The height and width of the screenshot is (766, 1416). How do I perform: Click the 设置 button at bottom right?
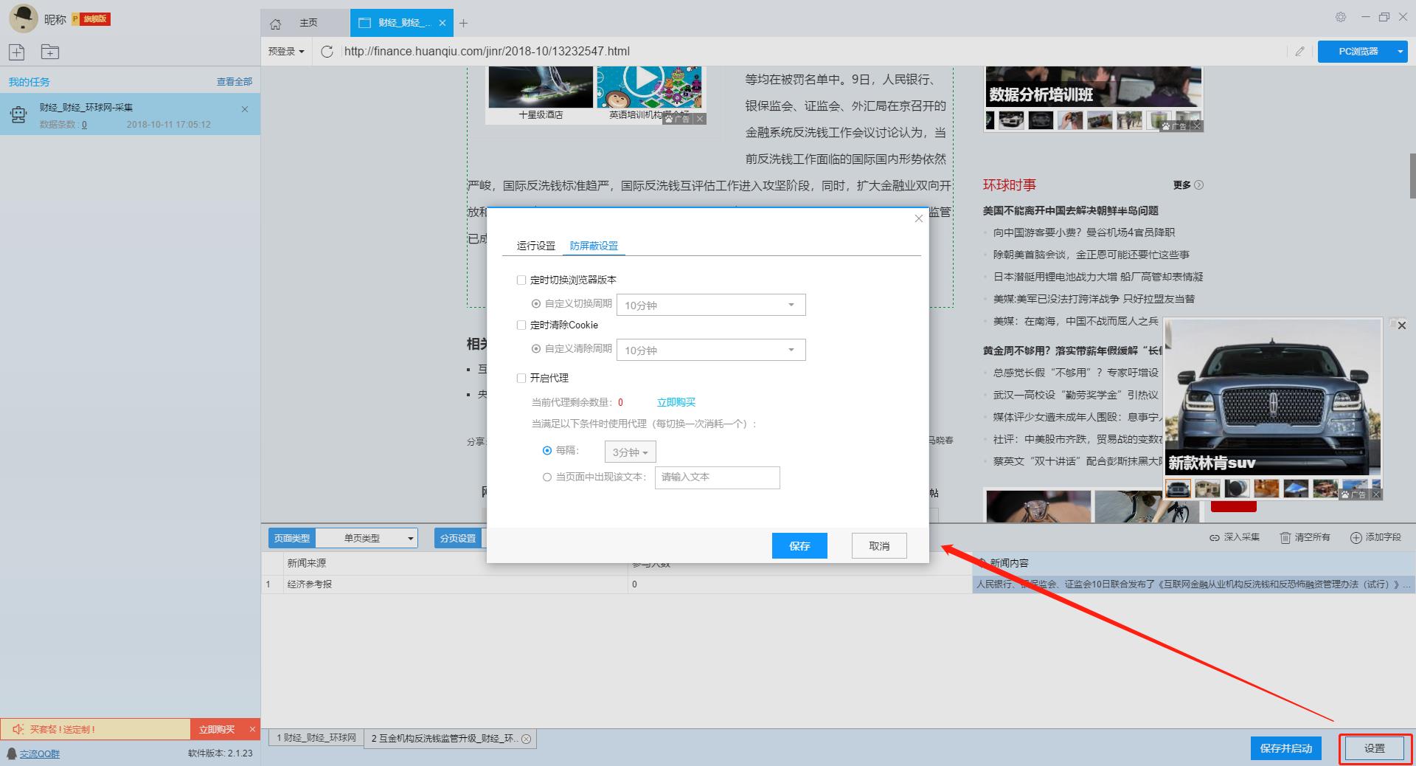pyautogui.click(x=1375, y=748)
